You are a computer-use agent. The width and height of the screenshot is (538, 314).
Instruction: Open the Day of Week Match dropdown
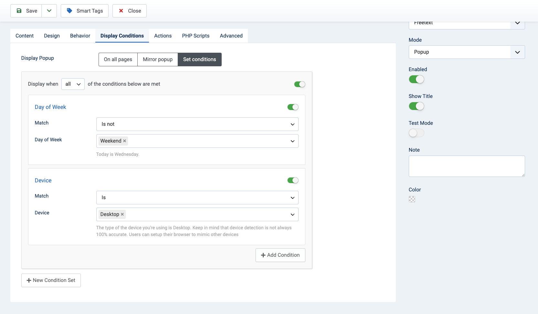(x=197, y=124)
